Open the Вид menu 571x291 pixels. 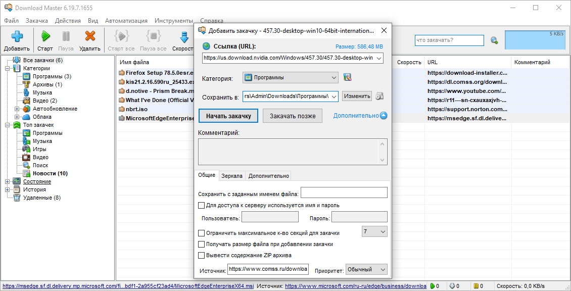click(93, 21)
